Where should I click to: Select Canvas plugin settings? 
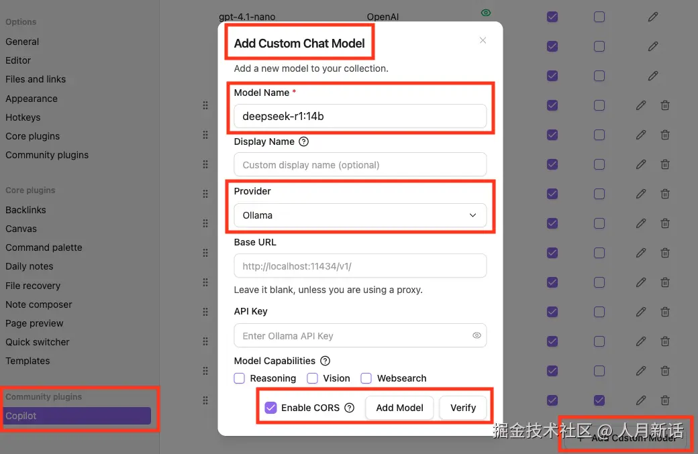click(x=21, y=229)
